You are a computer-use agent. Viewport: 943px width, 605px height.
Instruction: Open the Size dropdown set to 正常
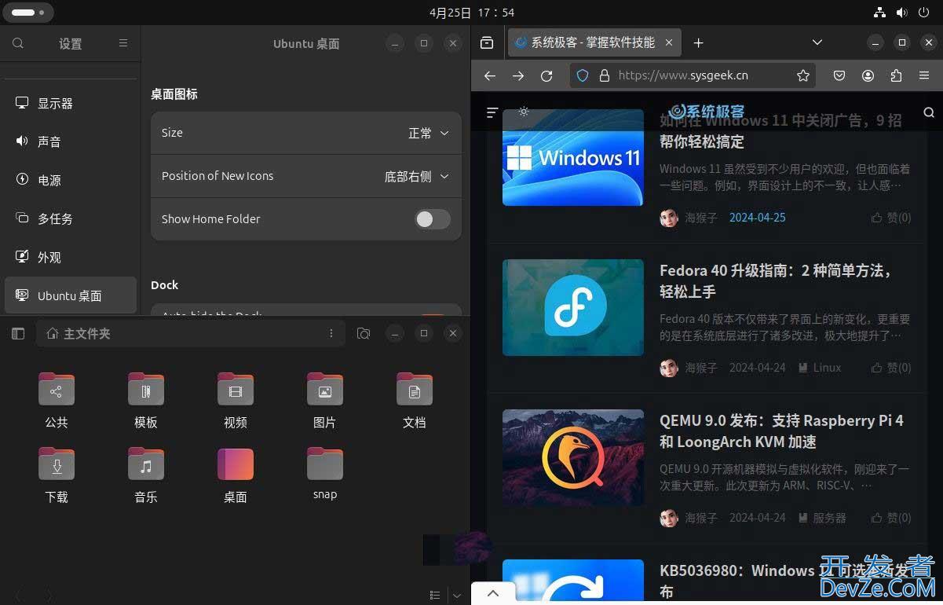click(306, 133)
